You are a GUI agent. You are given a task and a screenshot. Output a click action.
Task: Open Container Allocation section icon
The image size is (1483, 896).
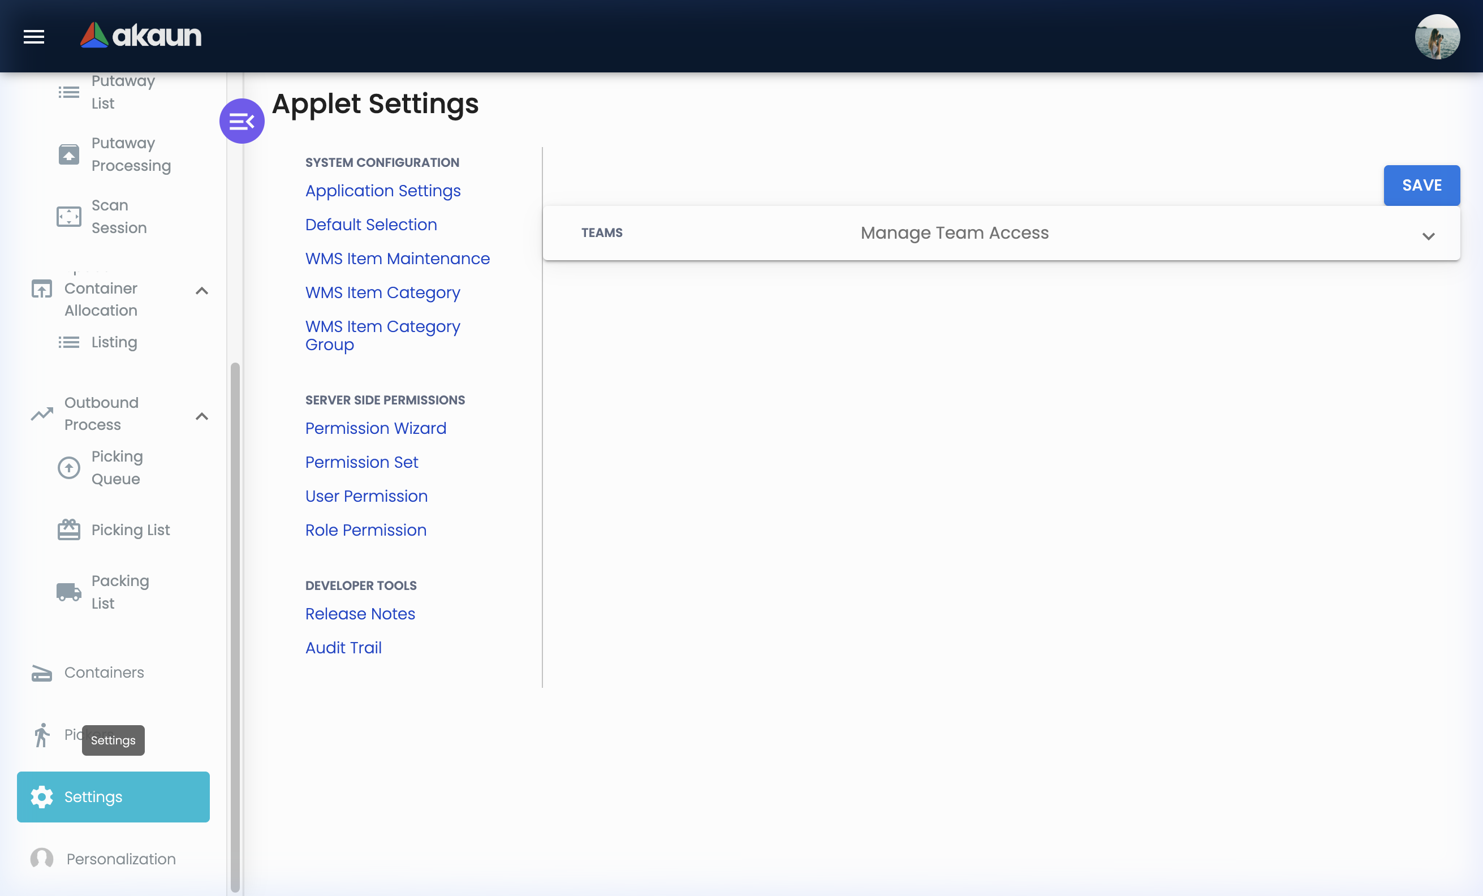pos(41,290)
